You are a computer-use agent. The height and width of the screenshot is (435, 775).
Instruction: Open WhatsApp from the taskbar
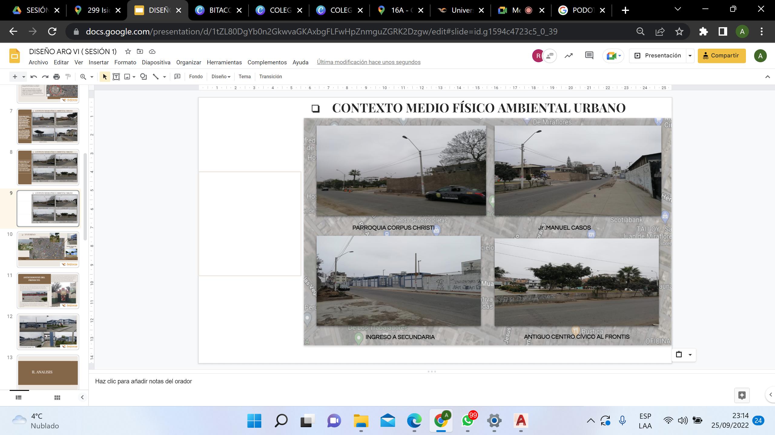click(467, 420)
